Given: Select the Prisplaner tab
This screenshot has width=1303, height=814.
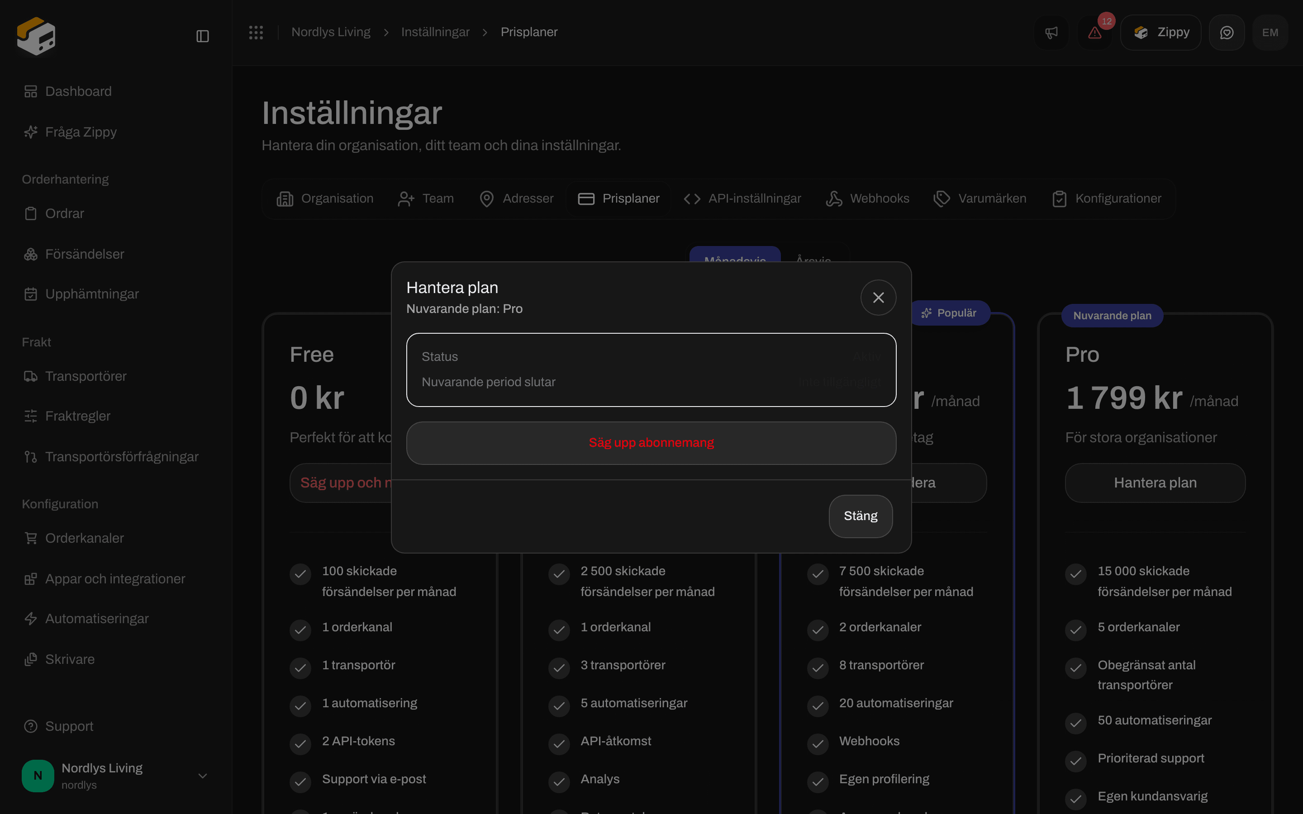Looking at the screenshot, I should 618,199.
